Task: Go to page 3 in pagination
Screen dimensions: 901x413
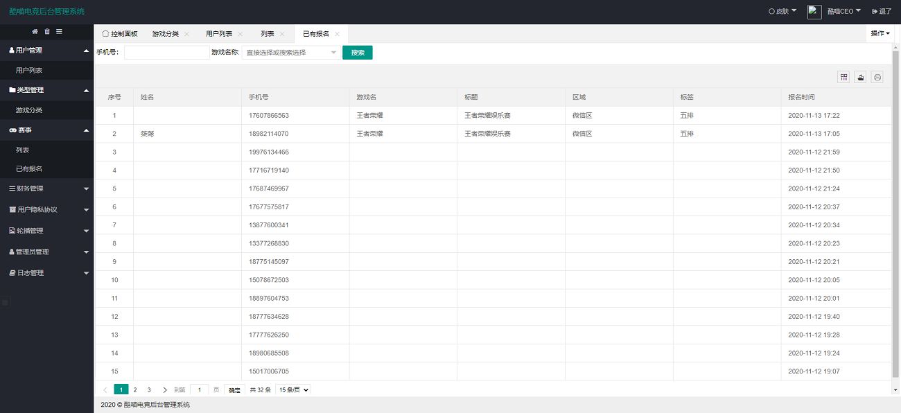Action: [149, 390]
